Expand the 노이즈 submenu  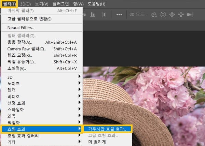(x=42, y=84)
